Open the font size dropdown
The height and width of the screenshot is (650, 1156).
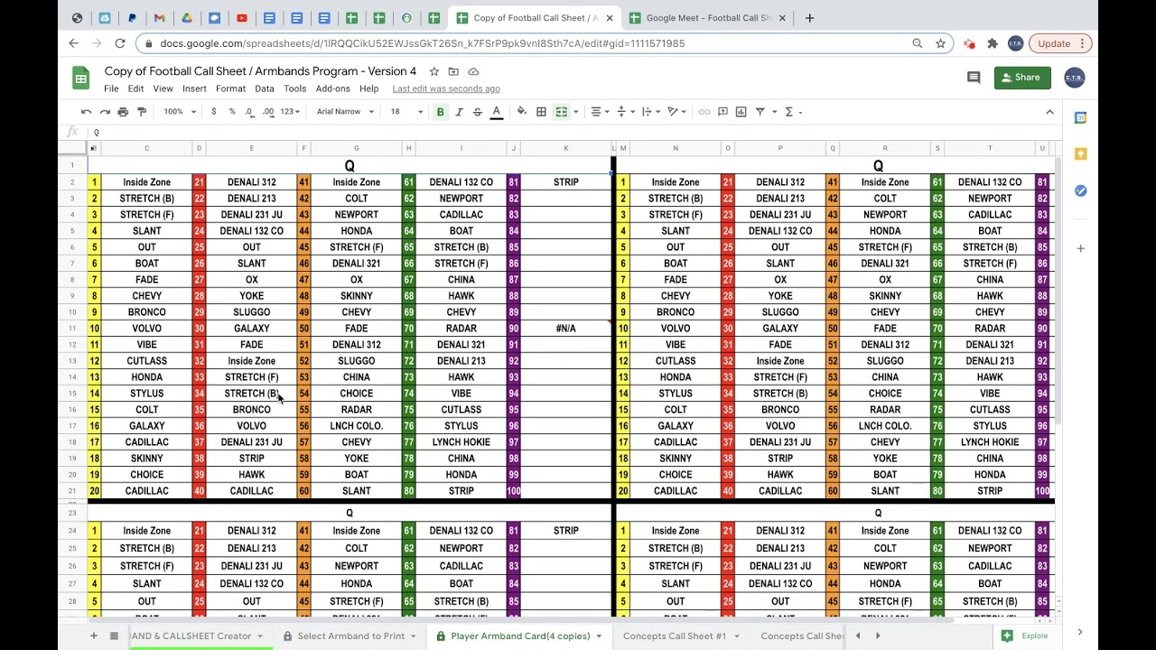[x=405, y=111]
